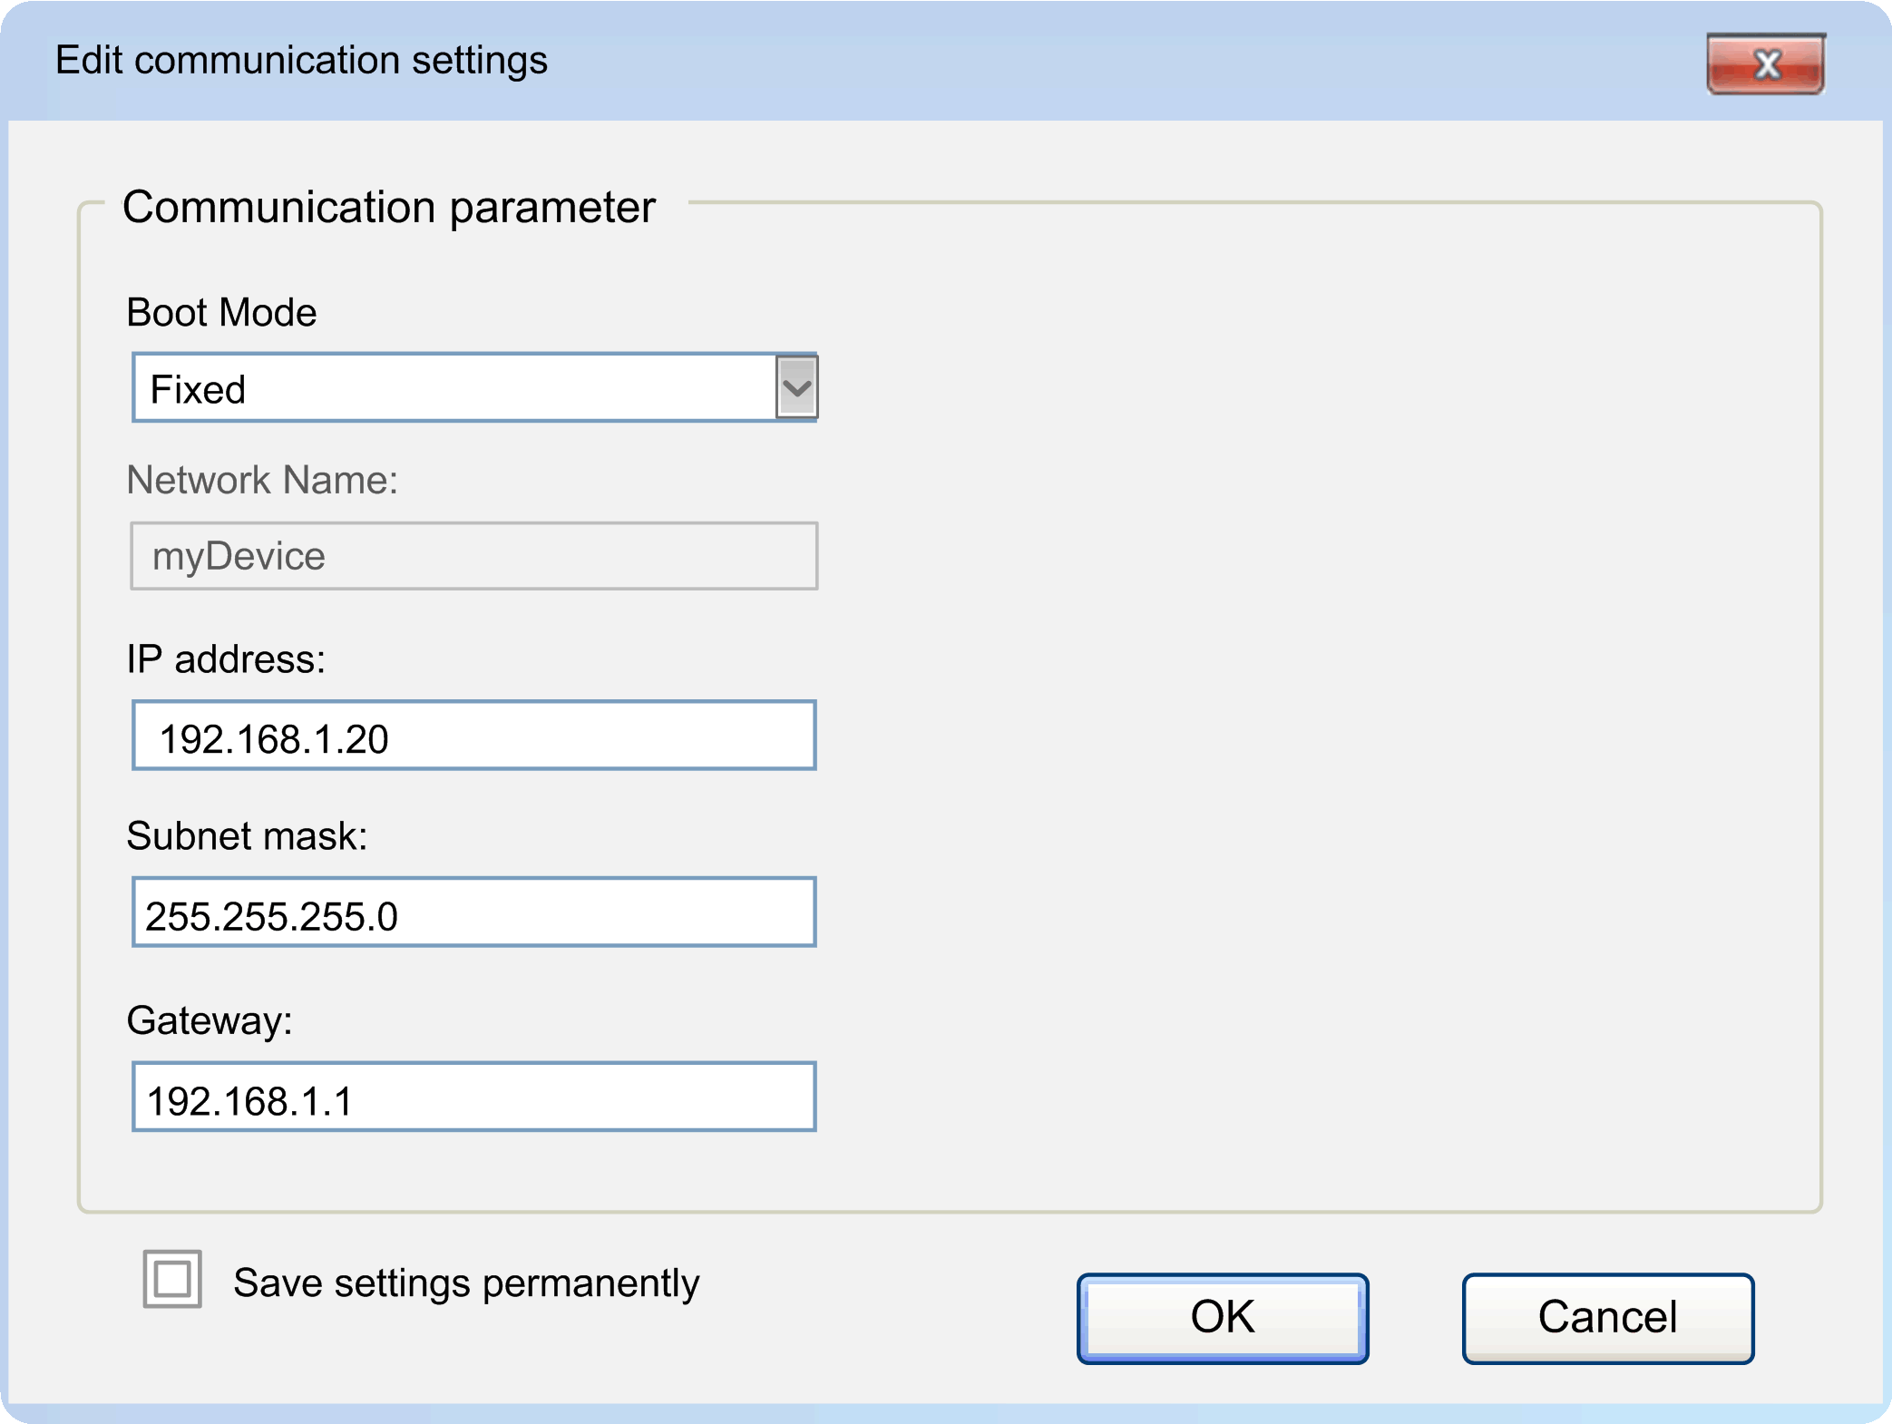Click the Subnet mask label
Screen dimensions: 1892x1424
[x=247, y=836]
